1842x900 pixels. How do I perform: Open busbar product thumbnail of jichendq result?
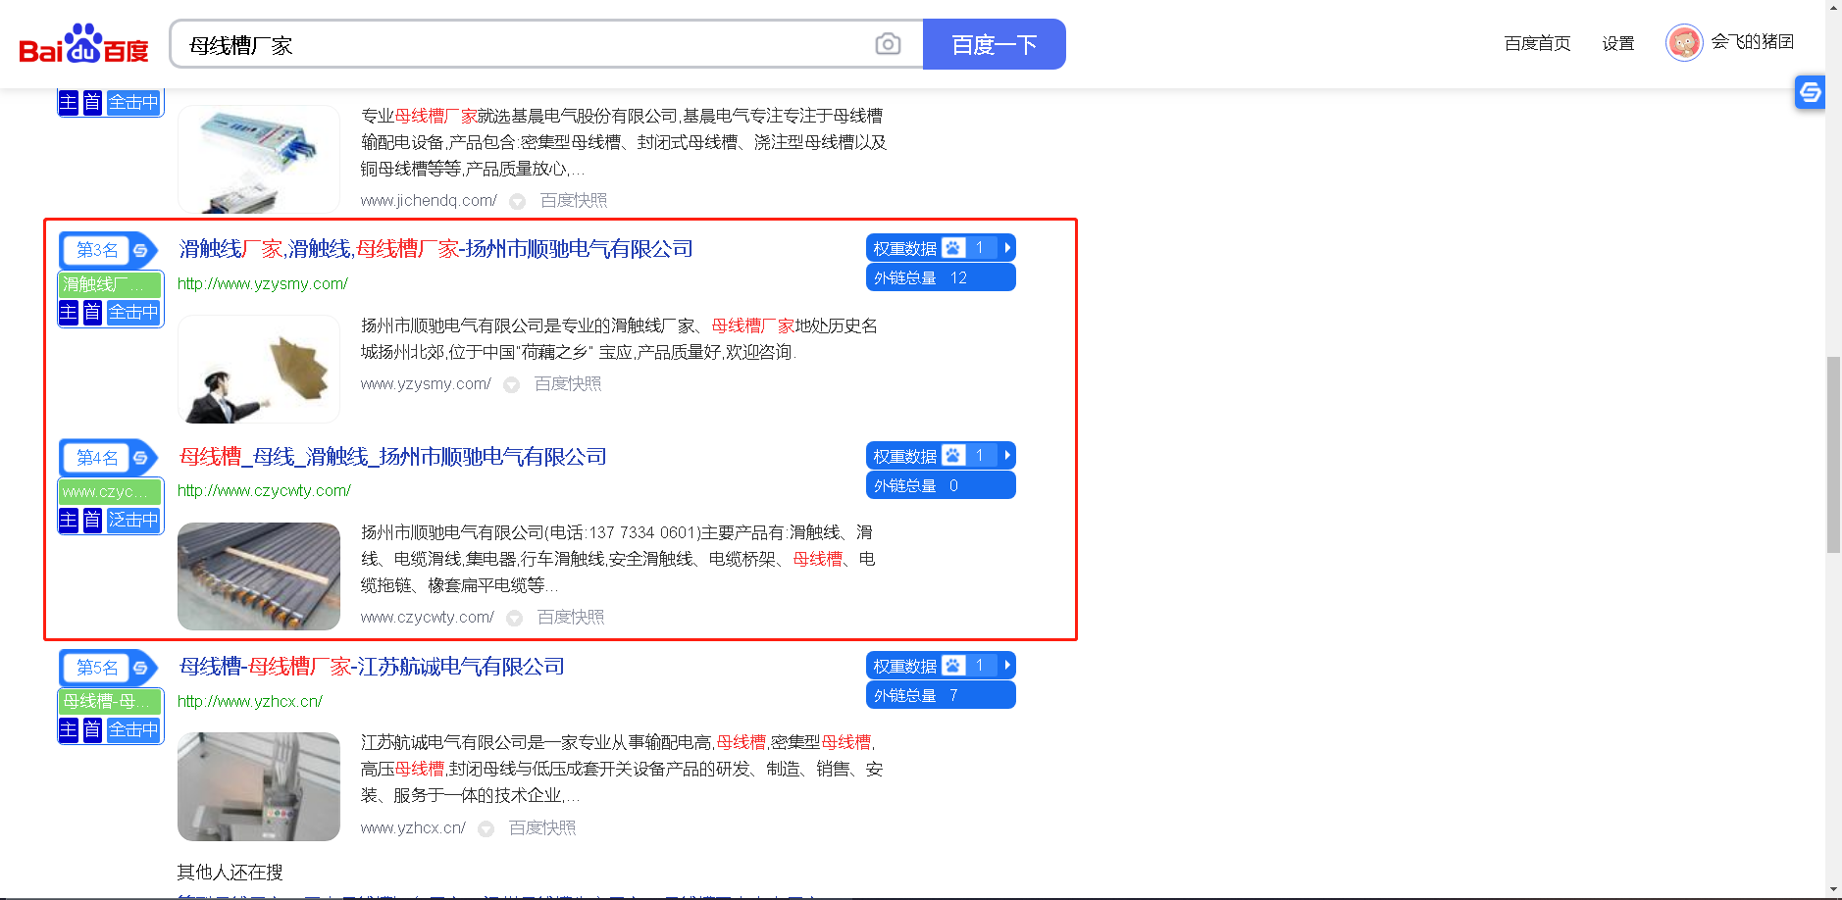click(x=259, y=159)
